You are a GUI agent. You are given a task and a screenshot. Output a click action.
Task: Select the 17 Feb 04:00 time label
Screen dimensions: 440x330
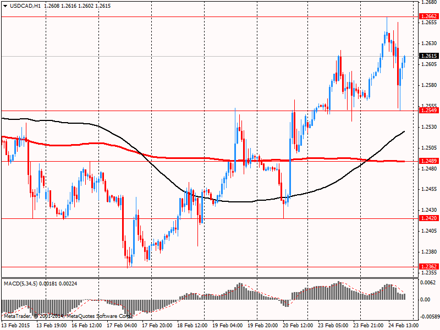point(122,325)
